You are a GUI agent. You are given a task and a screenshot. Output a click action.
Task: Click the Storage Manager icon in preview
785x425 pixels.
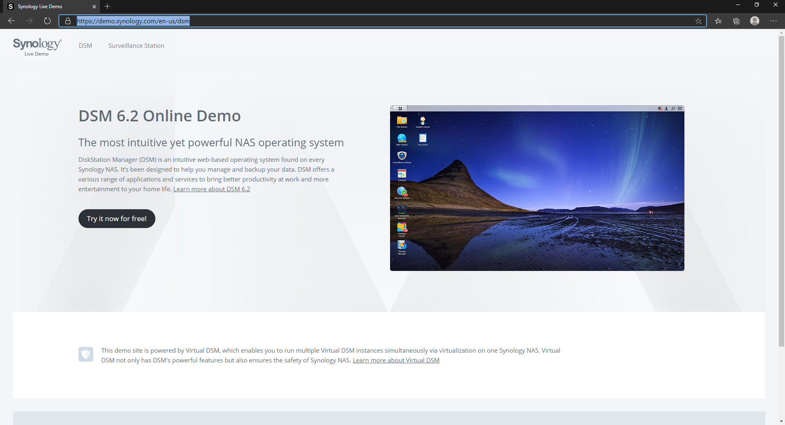tap(402, 247)
